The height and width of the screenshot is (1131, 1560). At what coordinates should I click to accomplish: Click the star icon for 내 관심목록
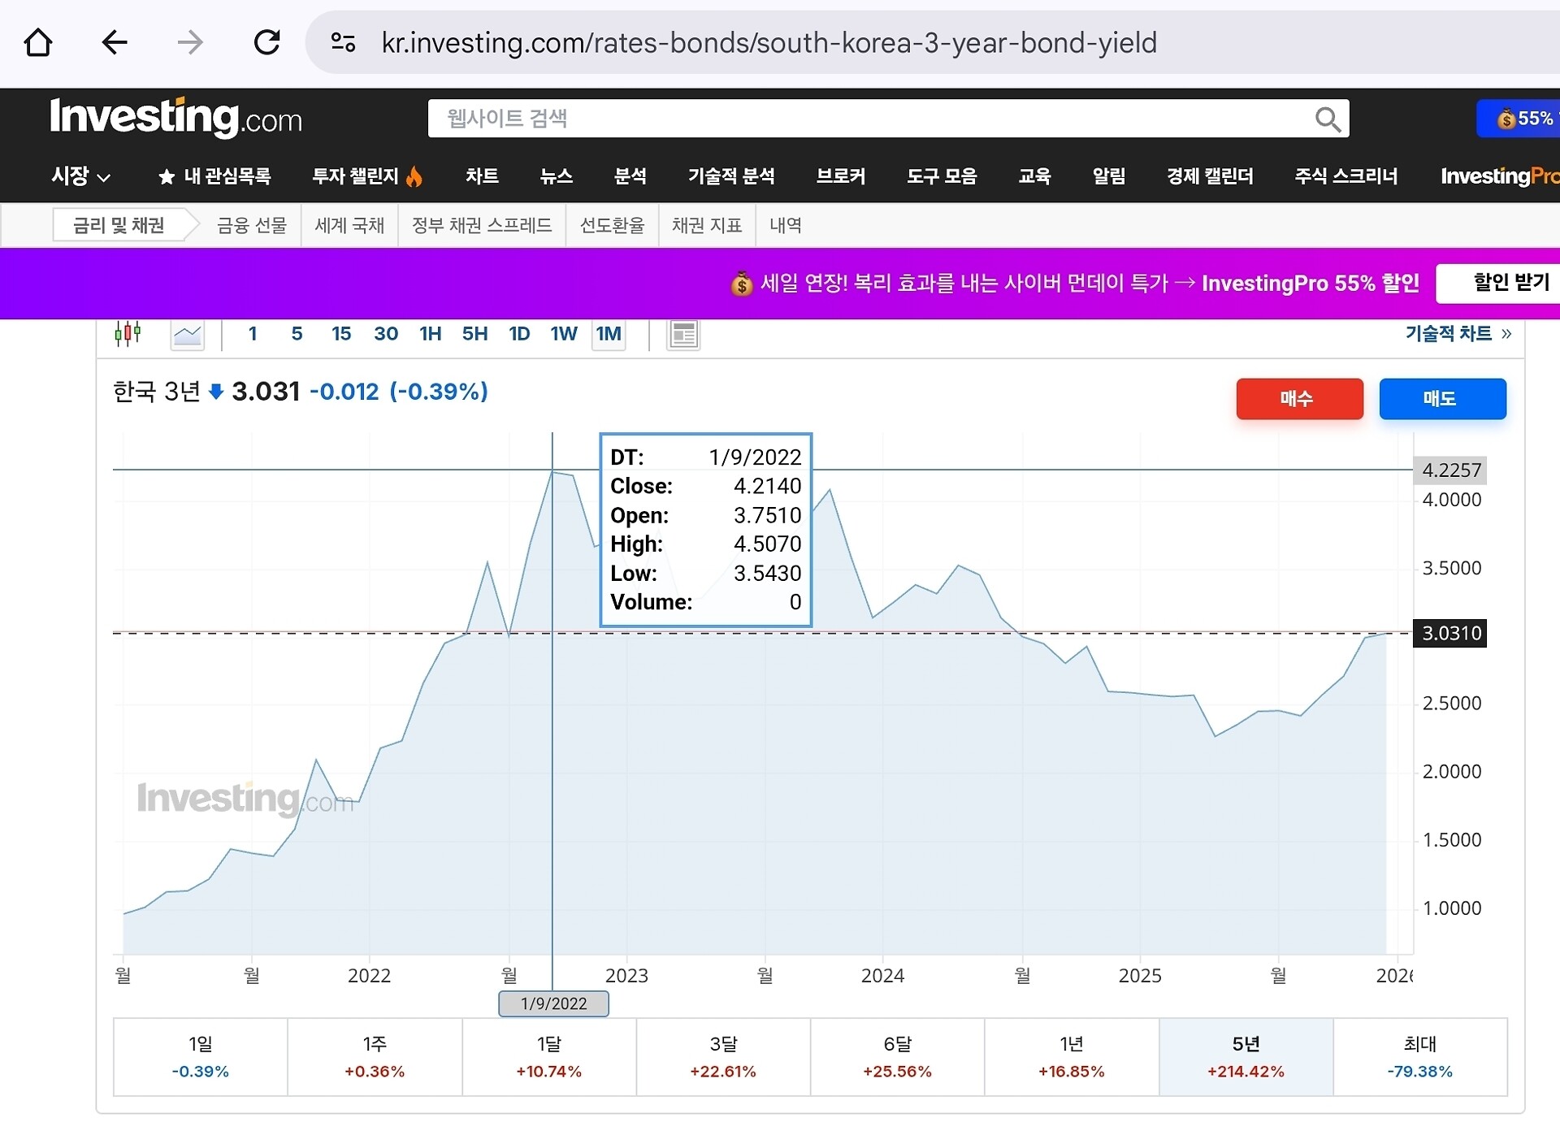pyautogui.click(x=166, y=177)
